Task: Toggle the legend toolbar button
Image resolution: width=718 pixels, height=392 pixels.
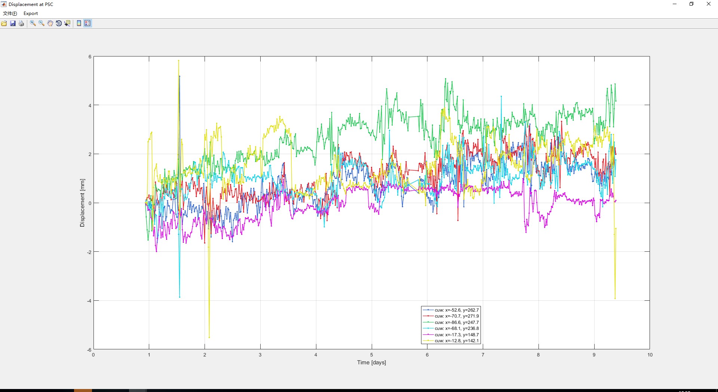Action: tap(88, 23)
